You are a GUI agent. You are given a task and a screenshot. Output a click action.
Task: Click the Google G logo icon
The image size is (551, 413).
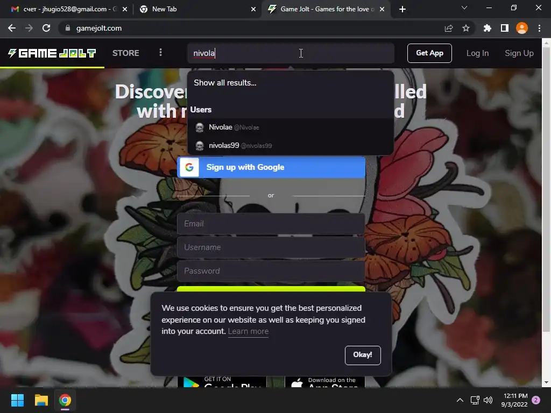pyautogui.click(x=189, y=167)
